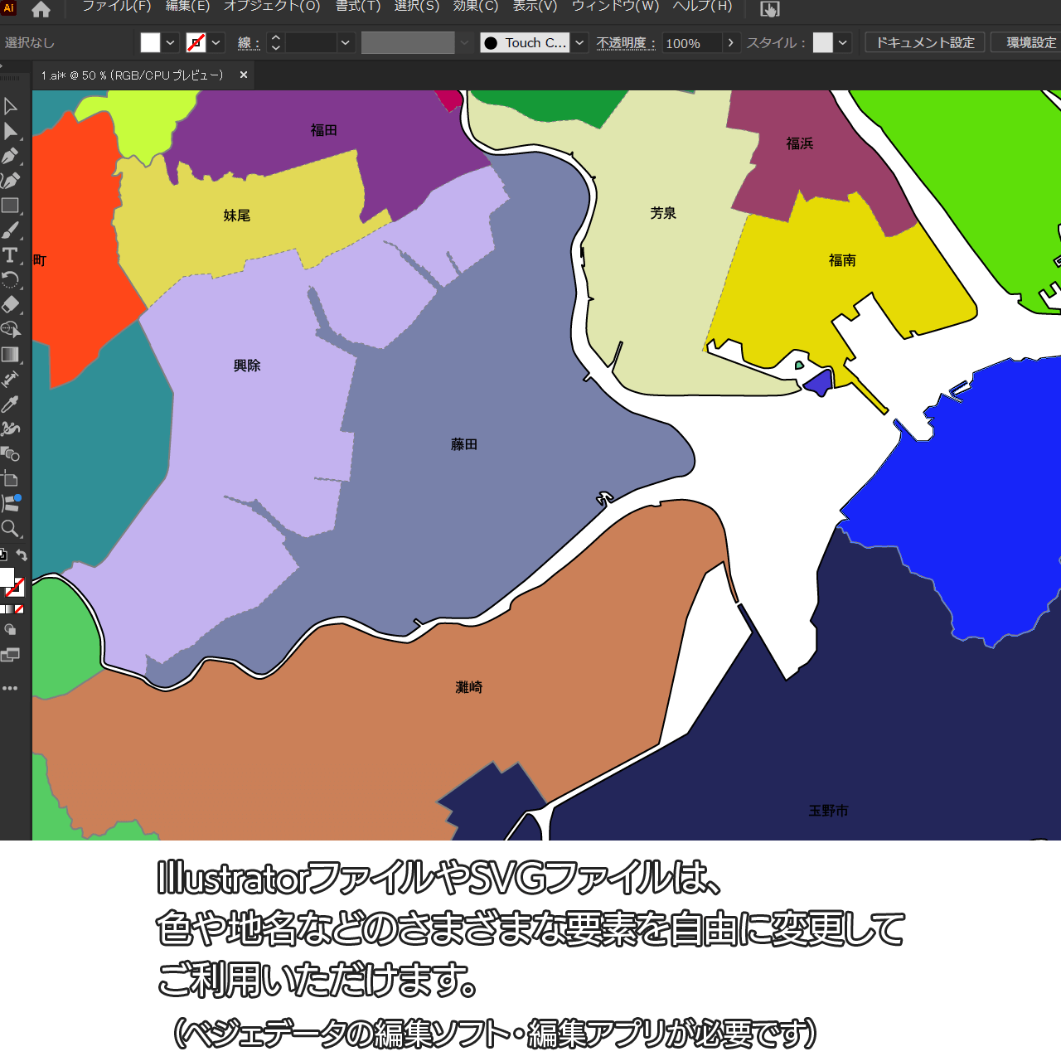
Task: Set color mode to None
Action: click(19, 609)
